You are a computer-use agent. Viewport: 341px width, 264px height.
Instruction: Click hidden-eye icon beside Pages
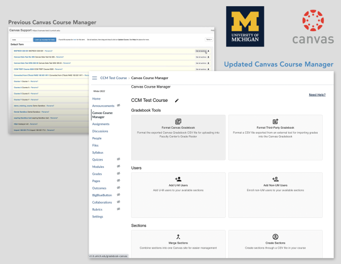click(119, 180)
